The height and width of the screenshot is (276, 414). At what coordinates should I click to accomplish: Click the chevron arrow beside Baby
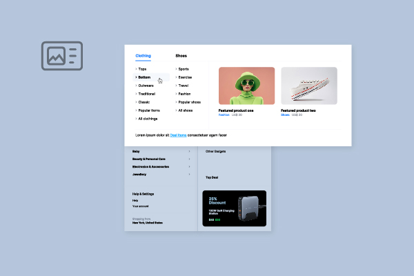click(190, 150)
